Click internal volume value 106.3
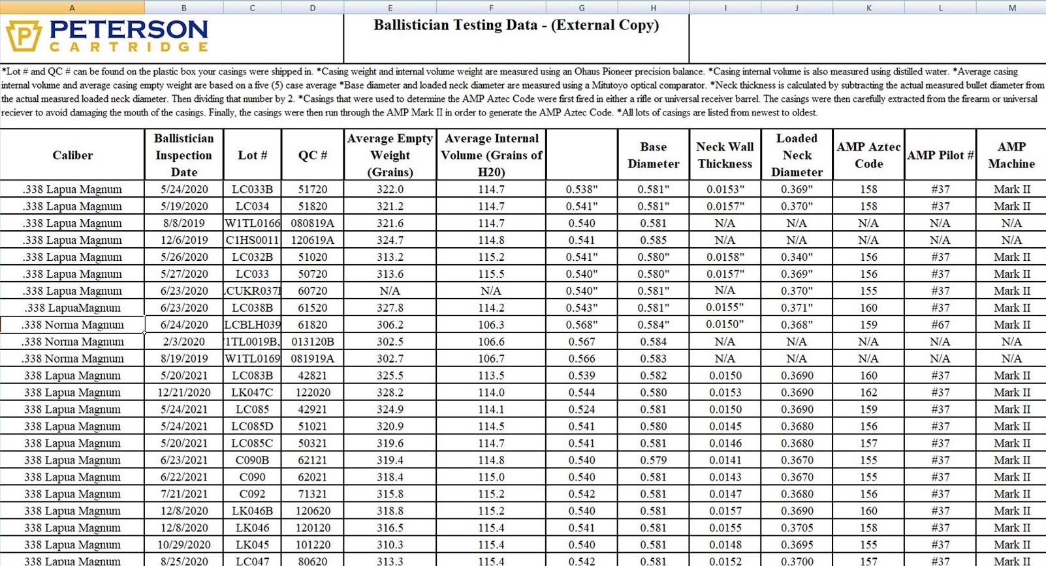 (491, 325)
